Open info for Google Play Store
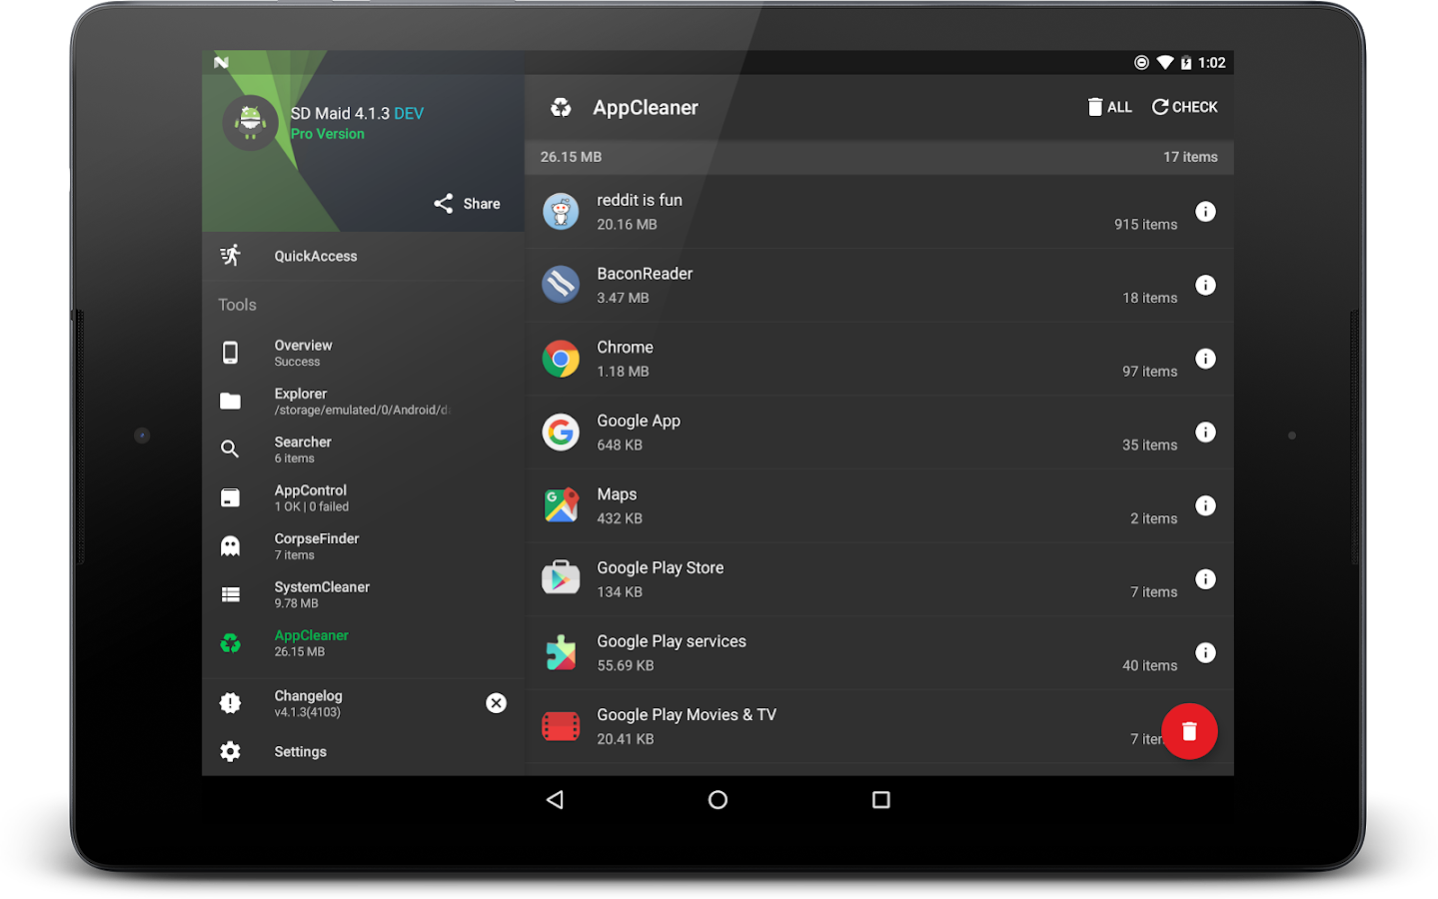Viewport: 1438px width, 899px height. [1205, 579]
